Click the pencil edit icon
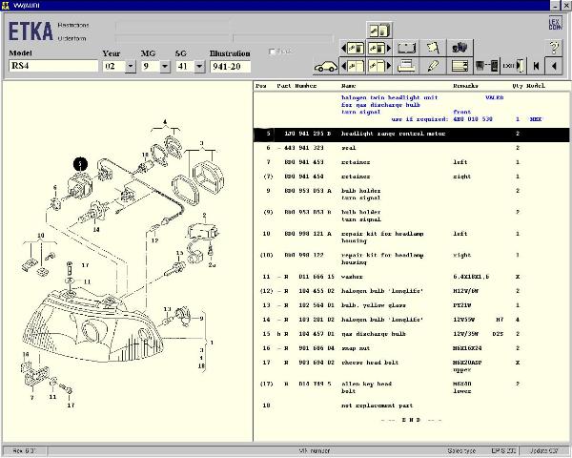Image resolution: width=572 pixels, height=458 pixels. tap(433, 66)
